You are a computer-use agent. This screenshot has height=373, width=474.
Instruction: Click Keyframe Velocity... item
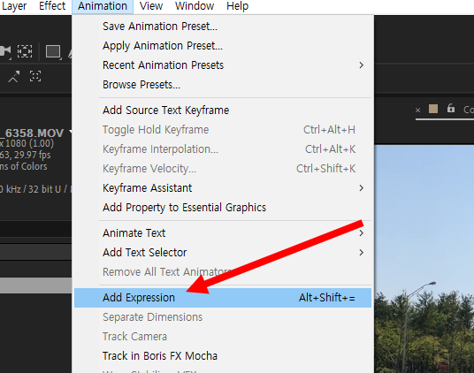pos(223,169)
